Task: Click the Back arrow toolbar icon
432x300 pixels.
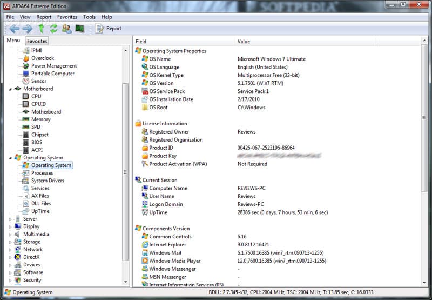Action: tap(14, 29)
